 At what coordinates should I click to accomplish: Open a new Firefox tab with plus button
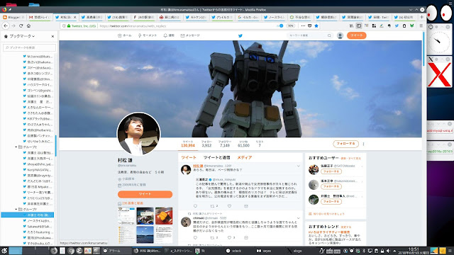421,17
